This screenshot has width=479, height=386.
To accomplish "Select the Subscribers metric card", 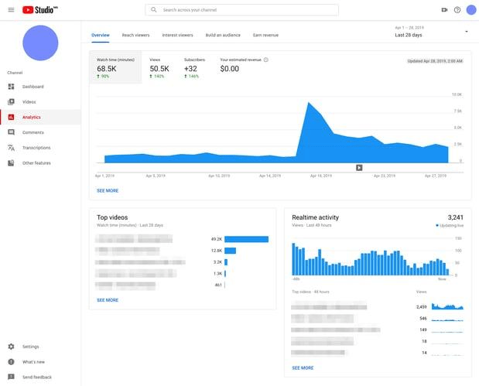I will [194, 67].
